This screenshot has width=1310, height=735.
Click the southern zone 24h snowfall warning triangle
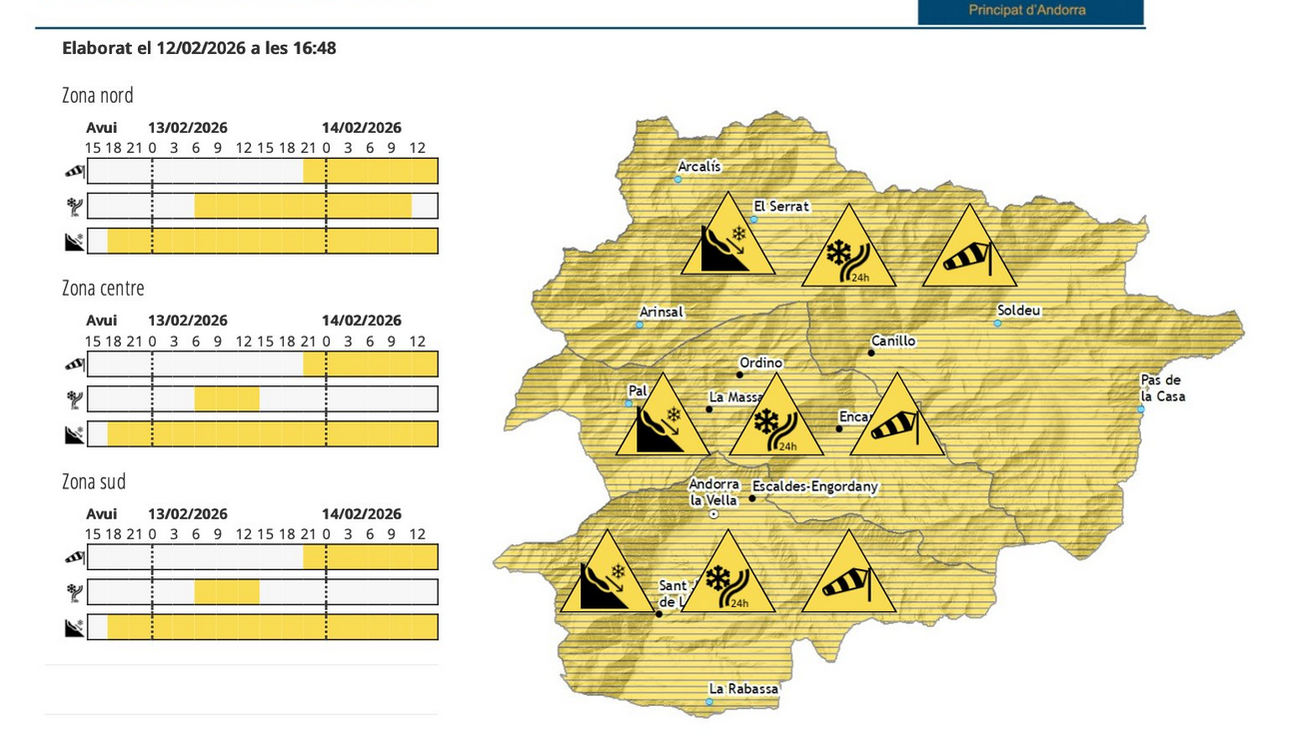(727, 579)
